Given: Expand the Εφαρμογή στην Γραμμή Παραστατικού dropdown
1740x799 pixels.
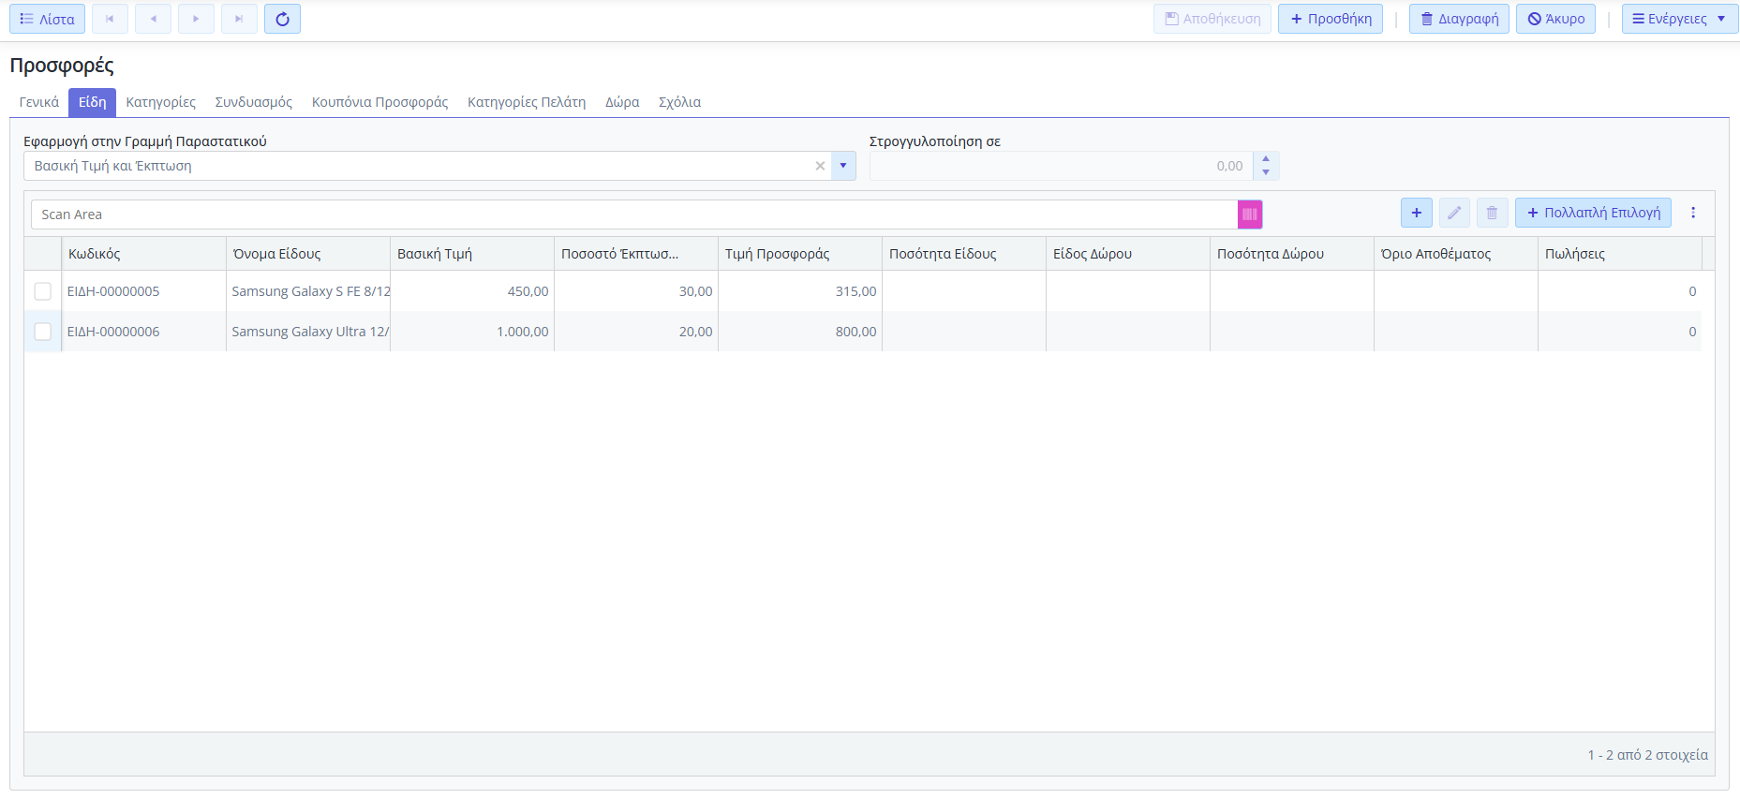Looking at the screenshot, I should point(843,166).
